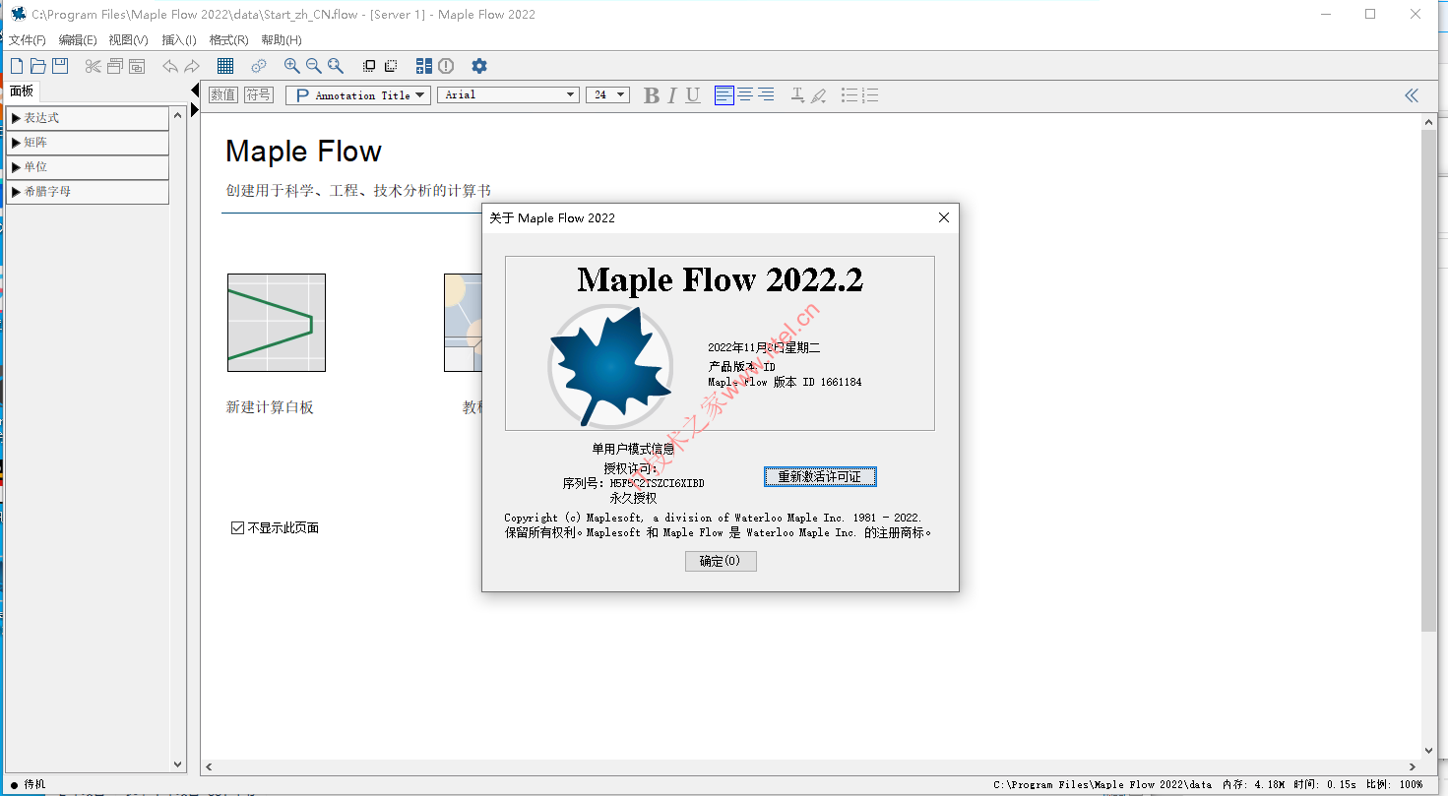Collapse panel with double chevron icon
The width and height of the screenshot is (1448, 796).
[1412, 95]
